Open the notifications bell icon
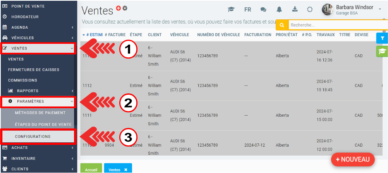 (279, 10)
